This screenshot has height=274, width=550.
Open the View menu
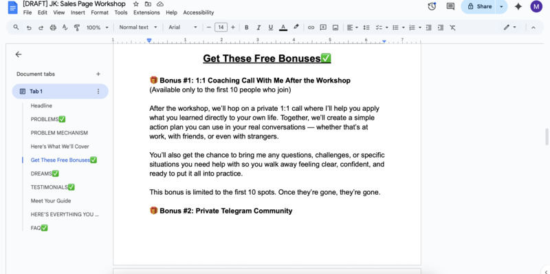click(x=59, y=12)
